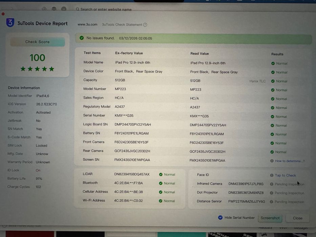Click the Hynix TLC label

pyautogui.click(x=257, y=81)
